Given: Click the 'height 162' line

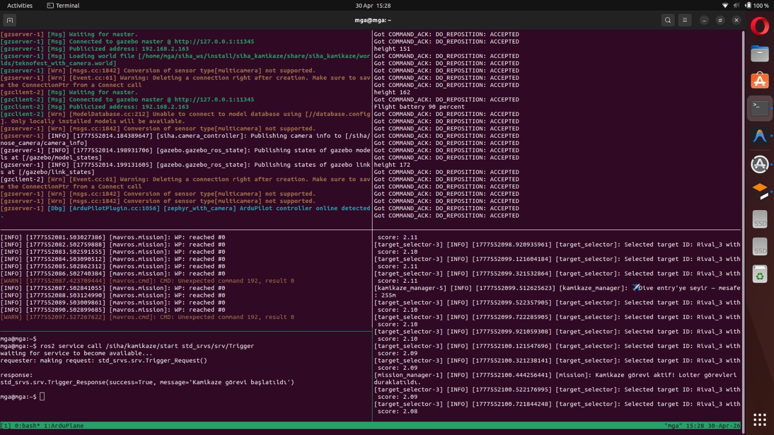Looking at the screenshot, I should pos(392,92).
